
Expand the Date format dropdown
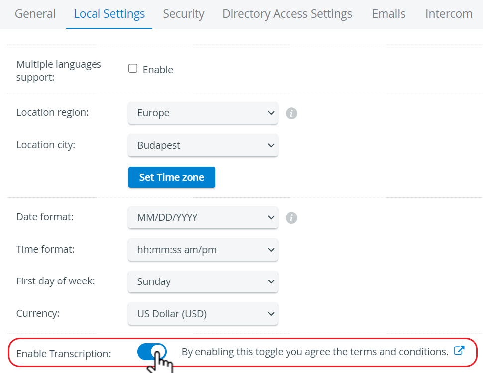point(202,217)
